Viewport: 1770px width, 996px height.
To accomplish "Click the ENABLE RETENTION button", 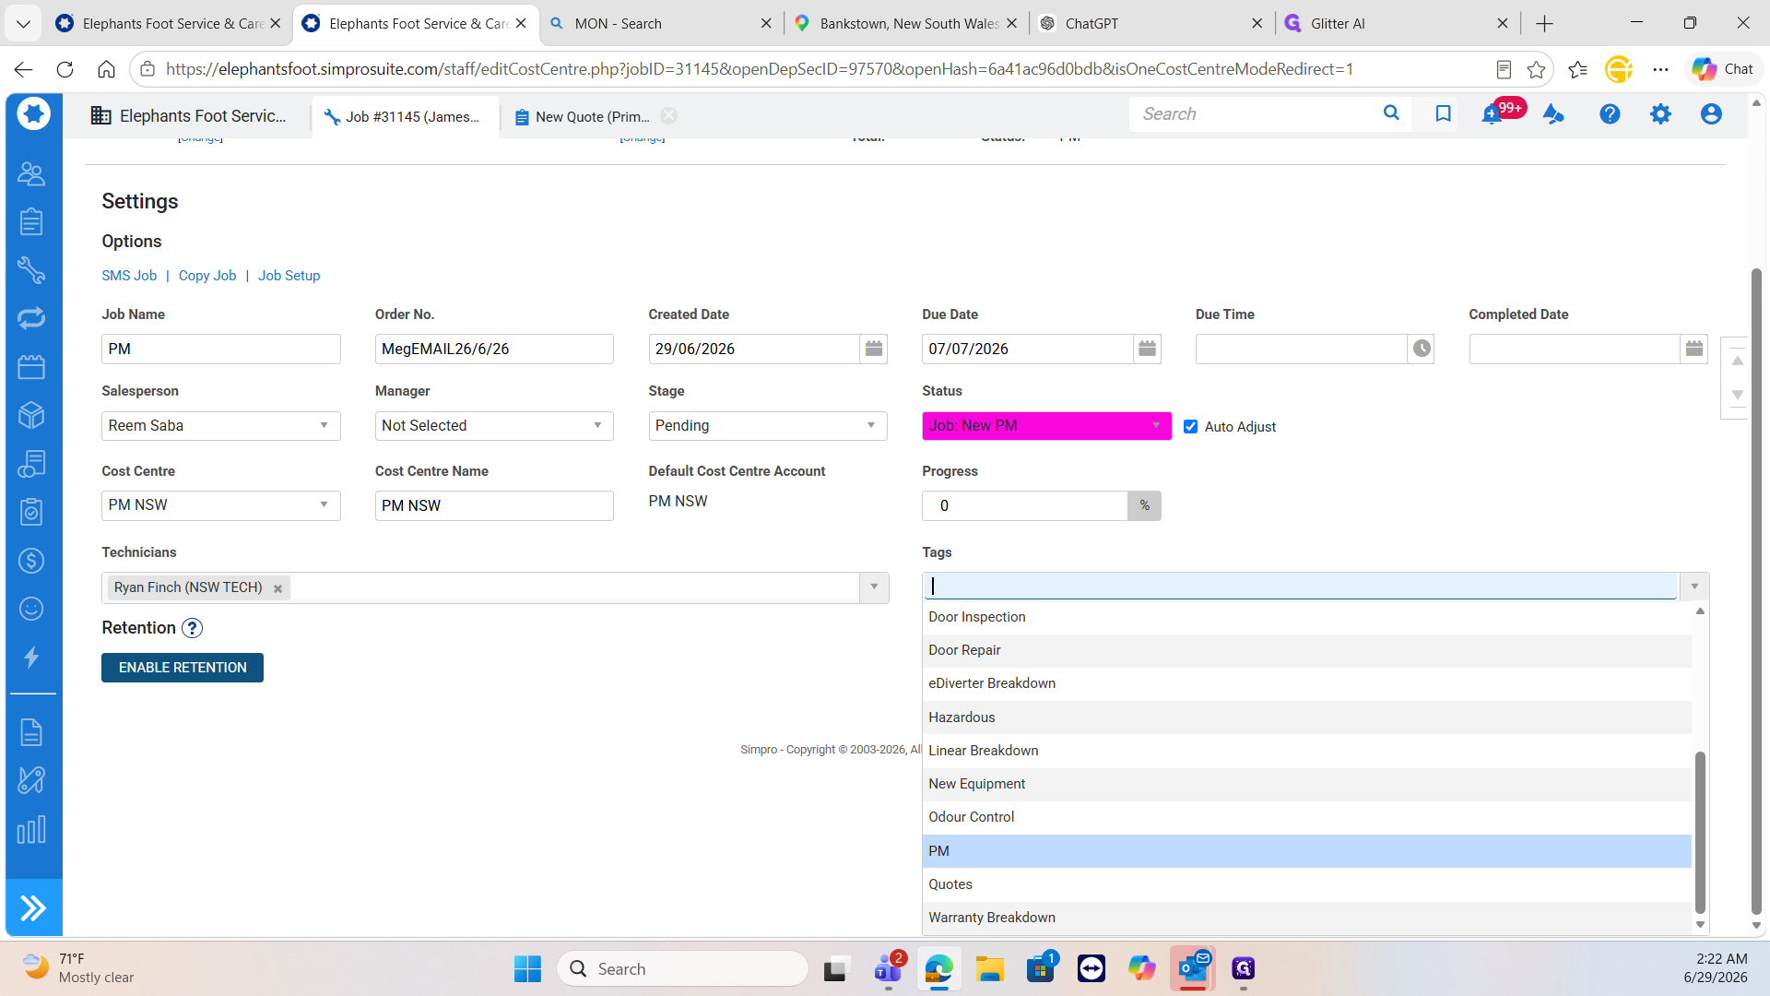I will 183,668.
